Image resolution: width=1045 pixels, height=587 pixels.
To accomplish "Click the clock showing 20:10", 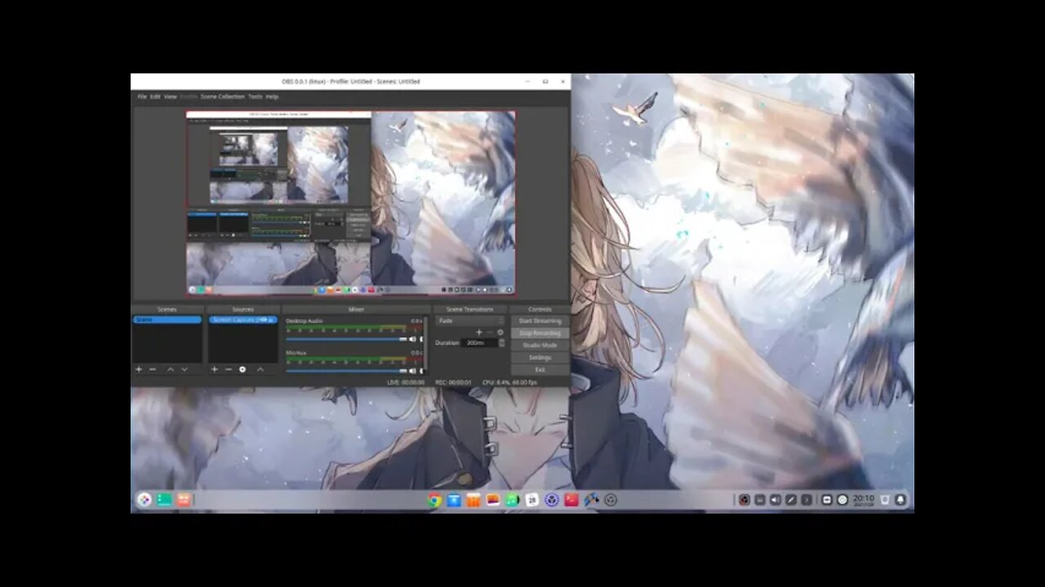I will coord(863,500).
